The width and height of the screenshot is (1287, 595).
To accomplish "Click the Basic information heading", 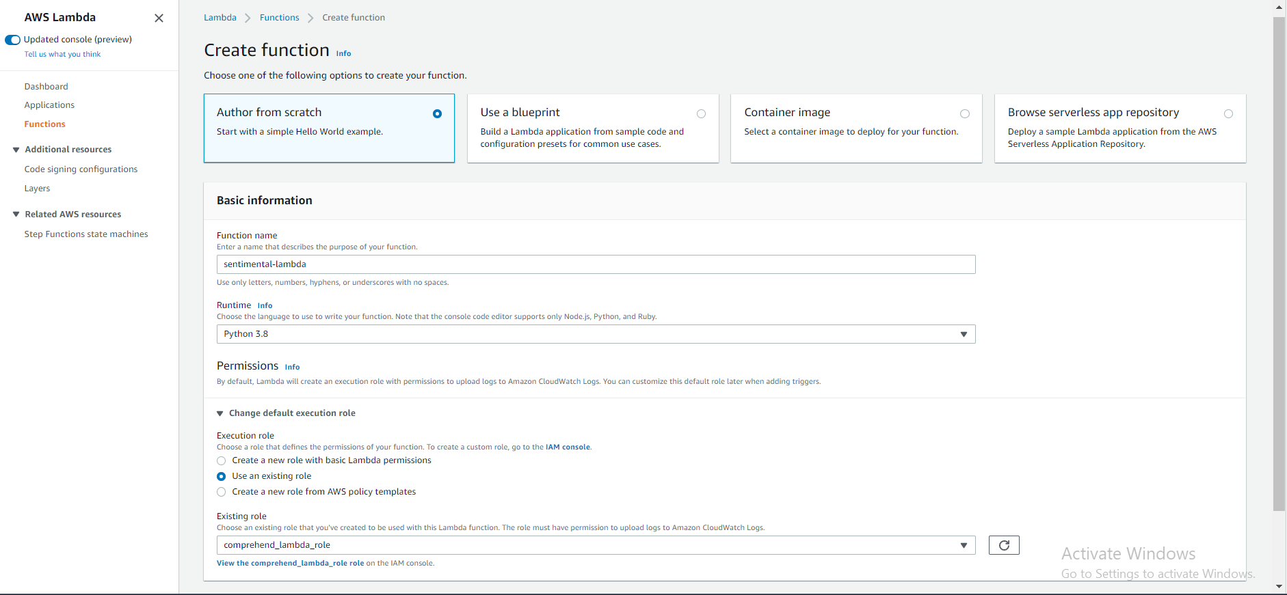I will pyautogui.click(x=265, y=201).
